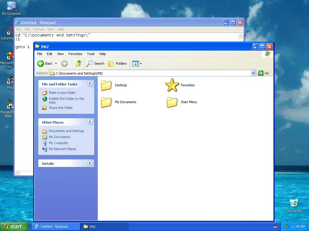Click the Notepad text on the cd line

[53, 35]
